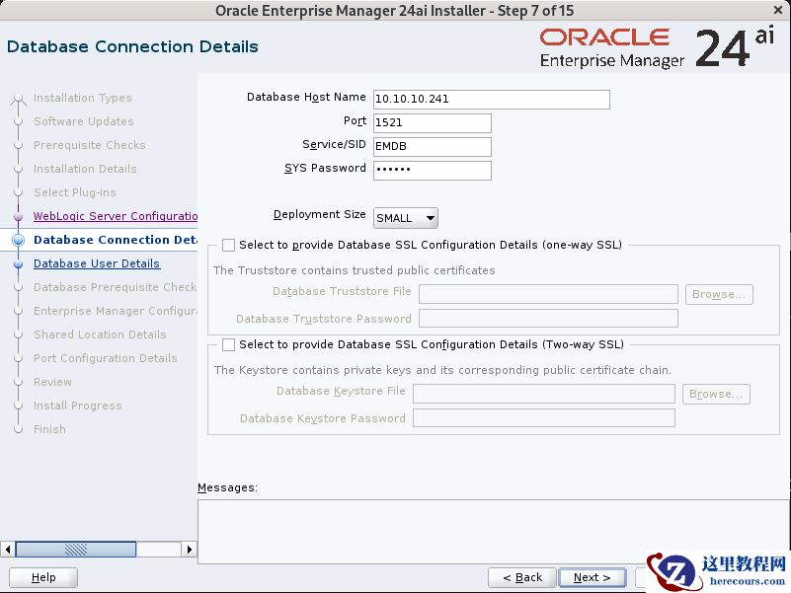Click the Database Keystore File field
791x593 pixels.
tap(544, 394)
